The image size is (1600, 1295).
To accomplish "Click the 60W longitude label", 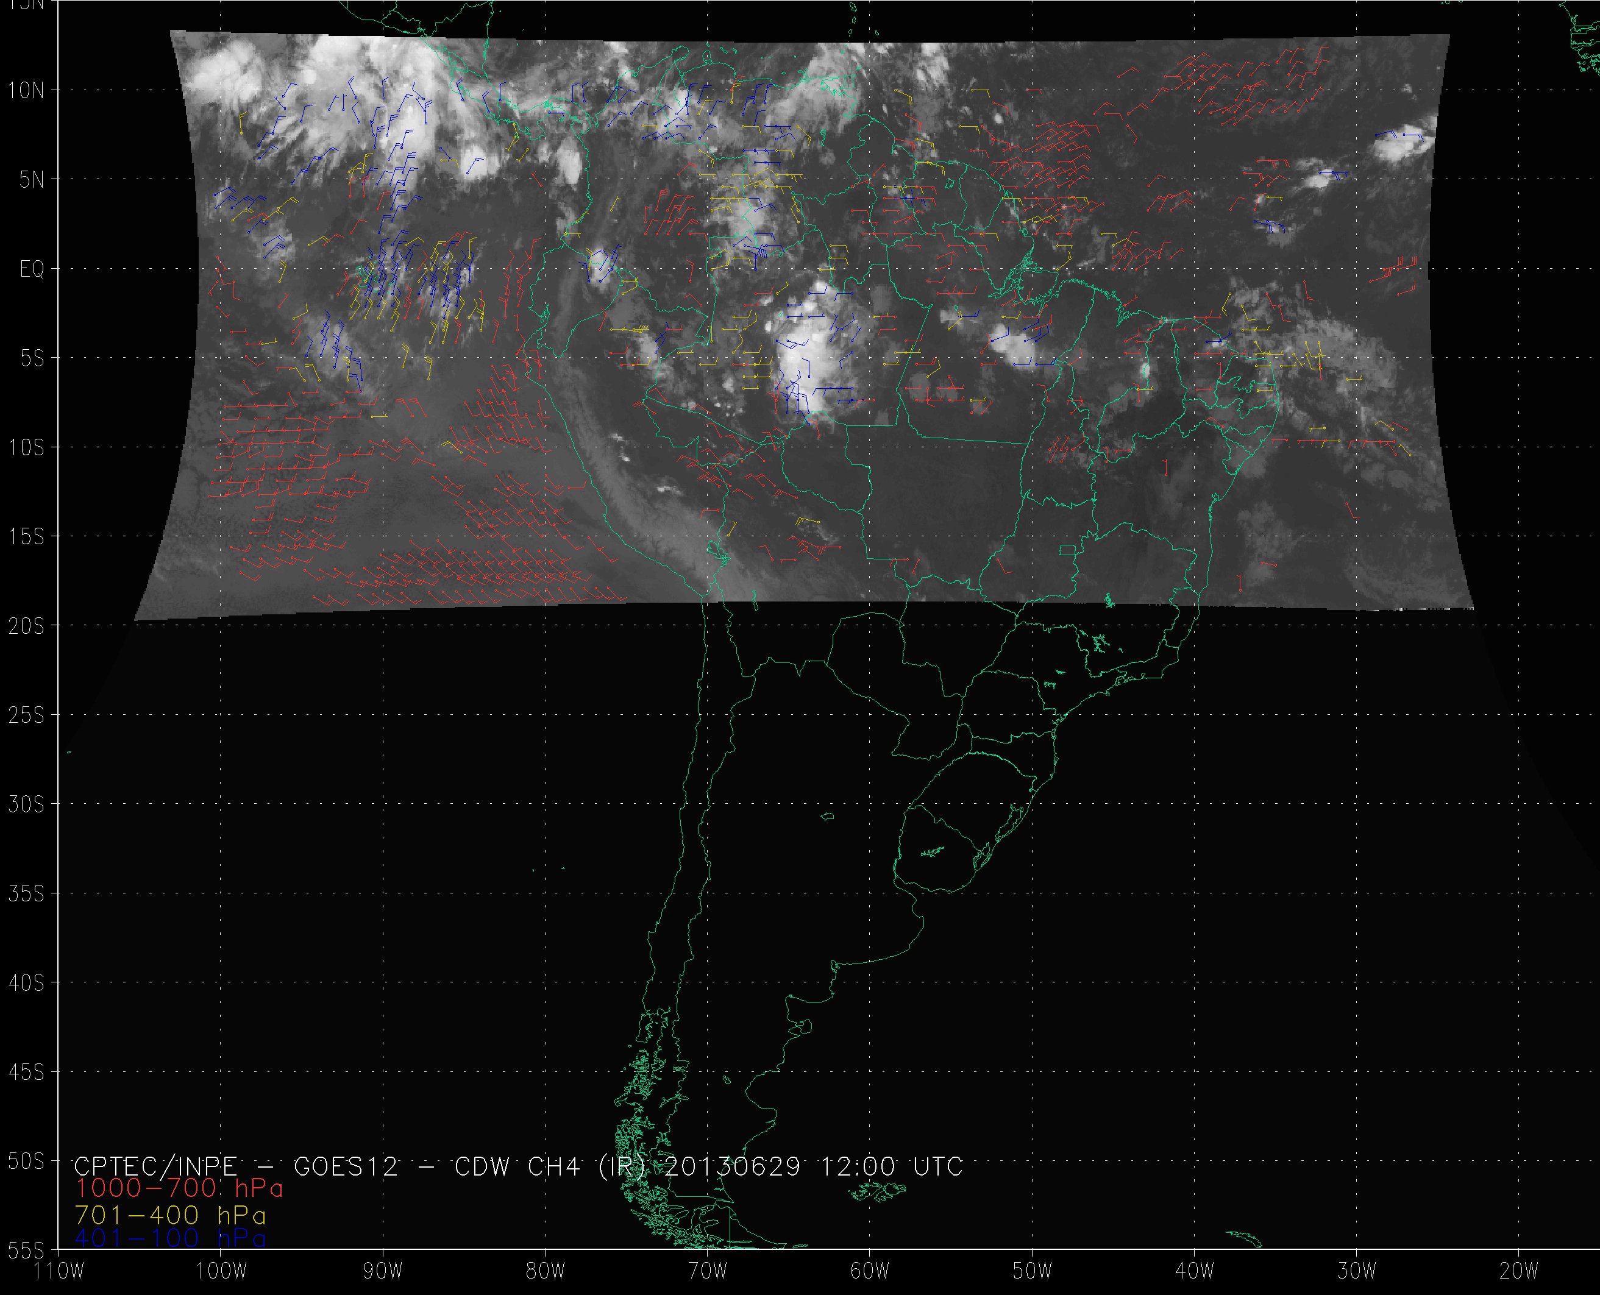I will (x=870, y=1272).
